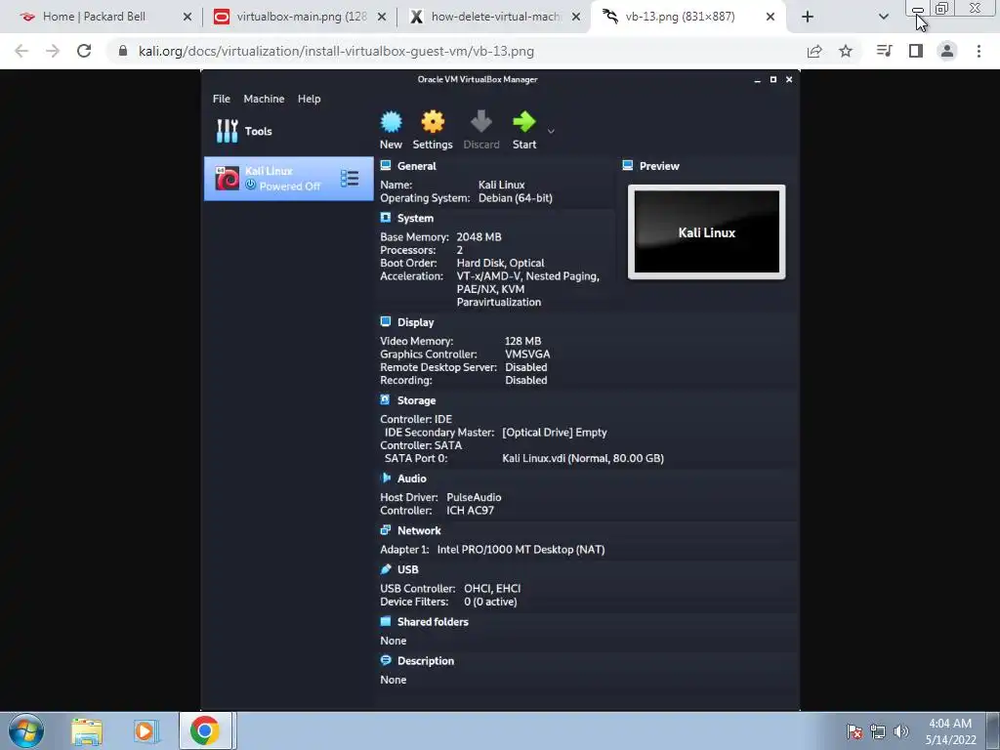Click the Storage section icon
The image size is (1000, 750).
coord(385,400)
